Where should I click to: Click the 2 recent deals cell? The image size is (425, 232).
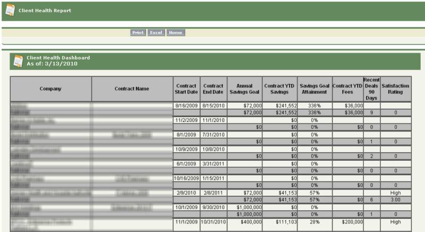[371, 156]
